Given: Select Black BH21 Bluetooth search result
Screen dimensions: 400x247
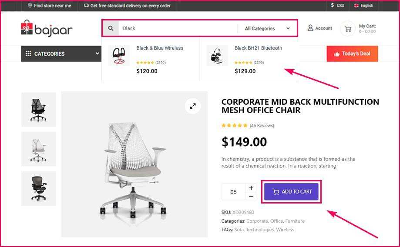Looking at the screenshot, I should click(x=258, y=48).
